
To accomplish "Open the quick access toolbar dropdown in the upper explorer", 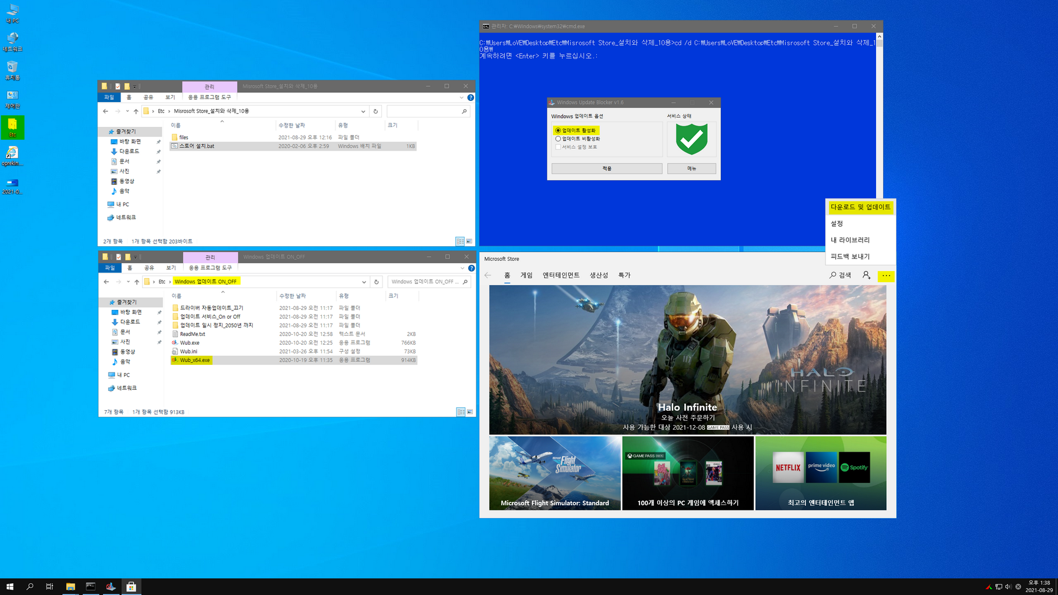I will (135, 86).
